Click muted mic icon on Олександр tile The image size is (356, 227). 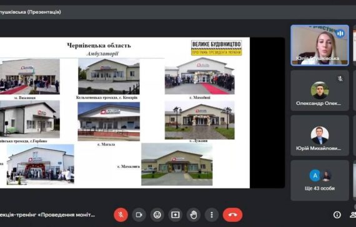340,79
